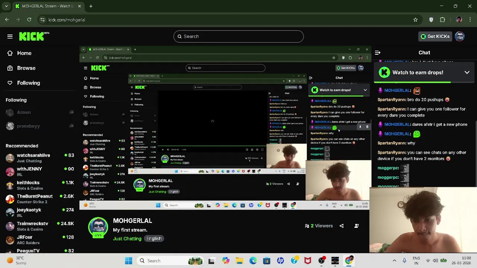The width and height of the screenshot is (477, 268).
Task: View site information icon in the address bar
Action: tap(42, 20)
